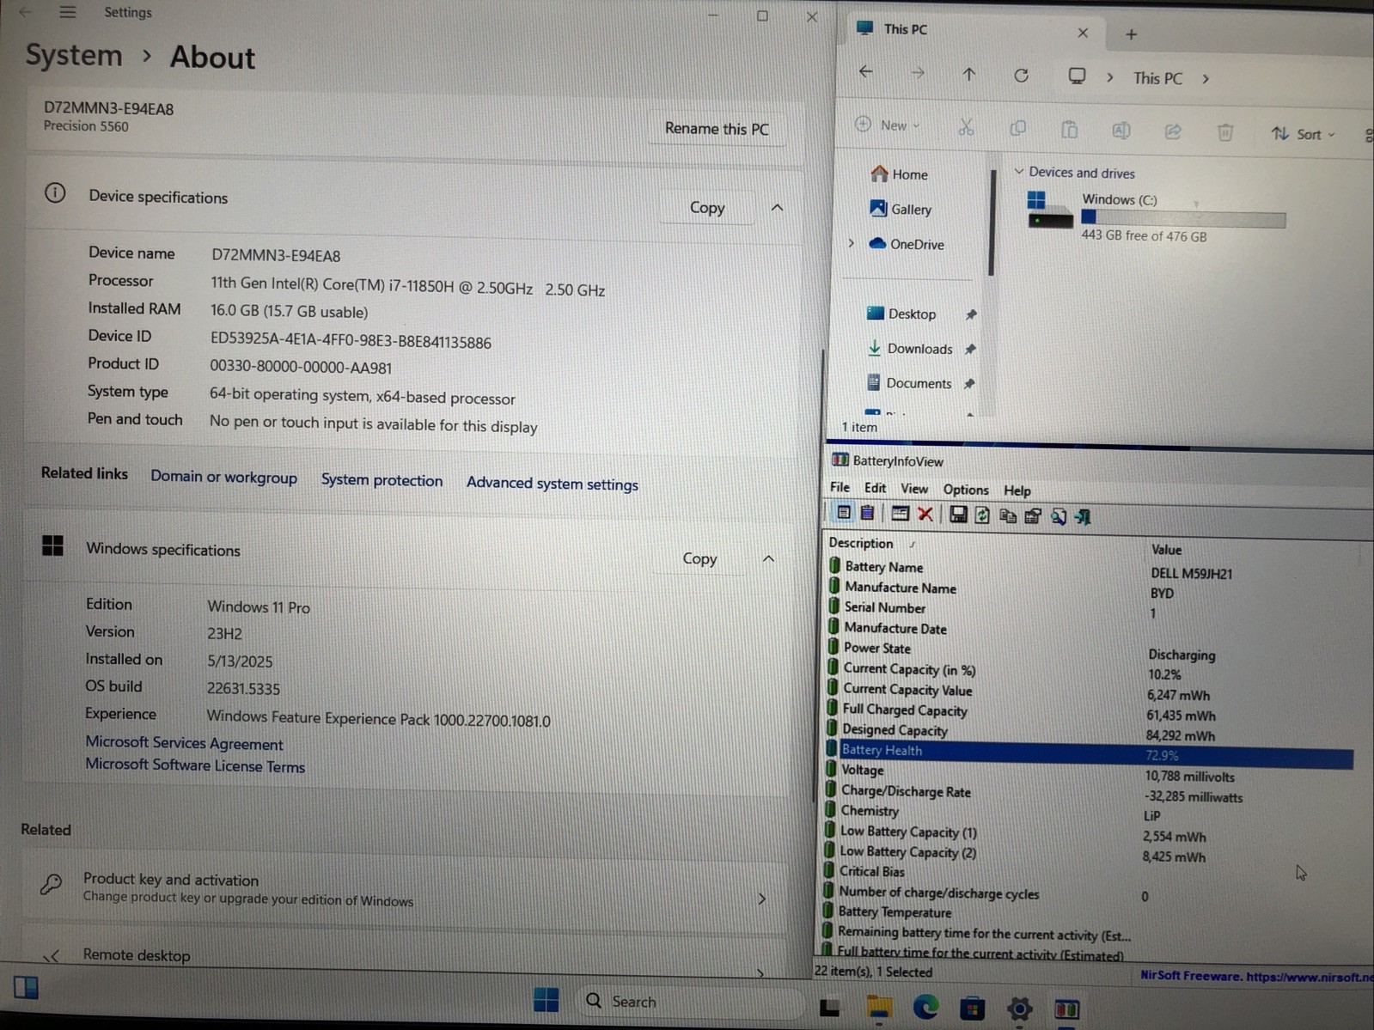This screenshot has width=1374, height=1030.
Task: Click the Find magnifier icon in BatteryInfoView toolbar
Action: (x=1059, y=517)
